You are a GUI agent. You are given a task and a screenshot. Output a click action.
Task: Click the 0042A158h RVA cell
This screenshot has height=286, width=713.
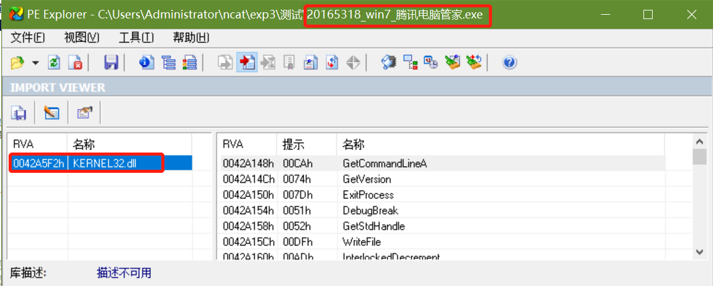pyautogui.click(x=248, y=226)
